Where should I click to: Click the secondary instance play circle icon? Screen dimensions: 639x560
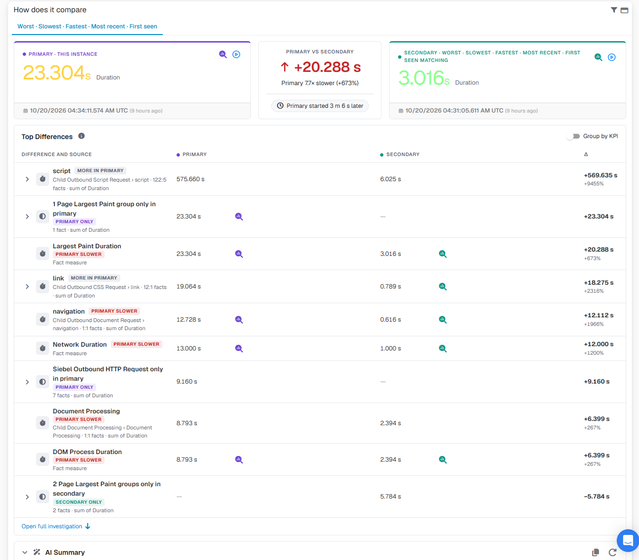tap(612, 57)
